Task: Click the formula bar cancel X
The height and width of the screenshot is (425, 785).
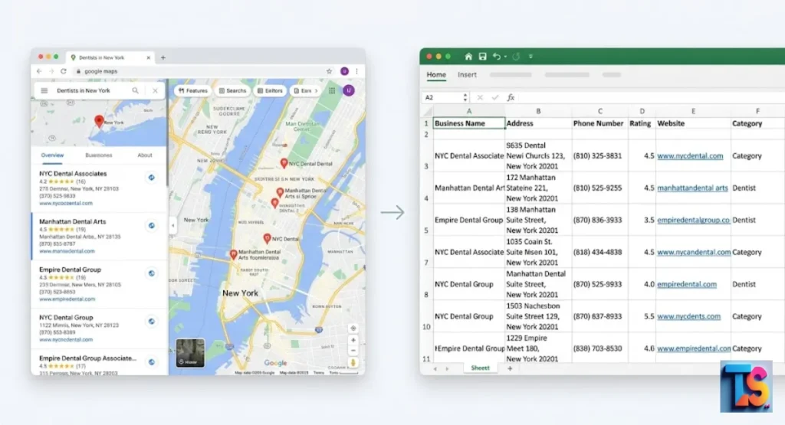Action: [480, 97]
